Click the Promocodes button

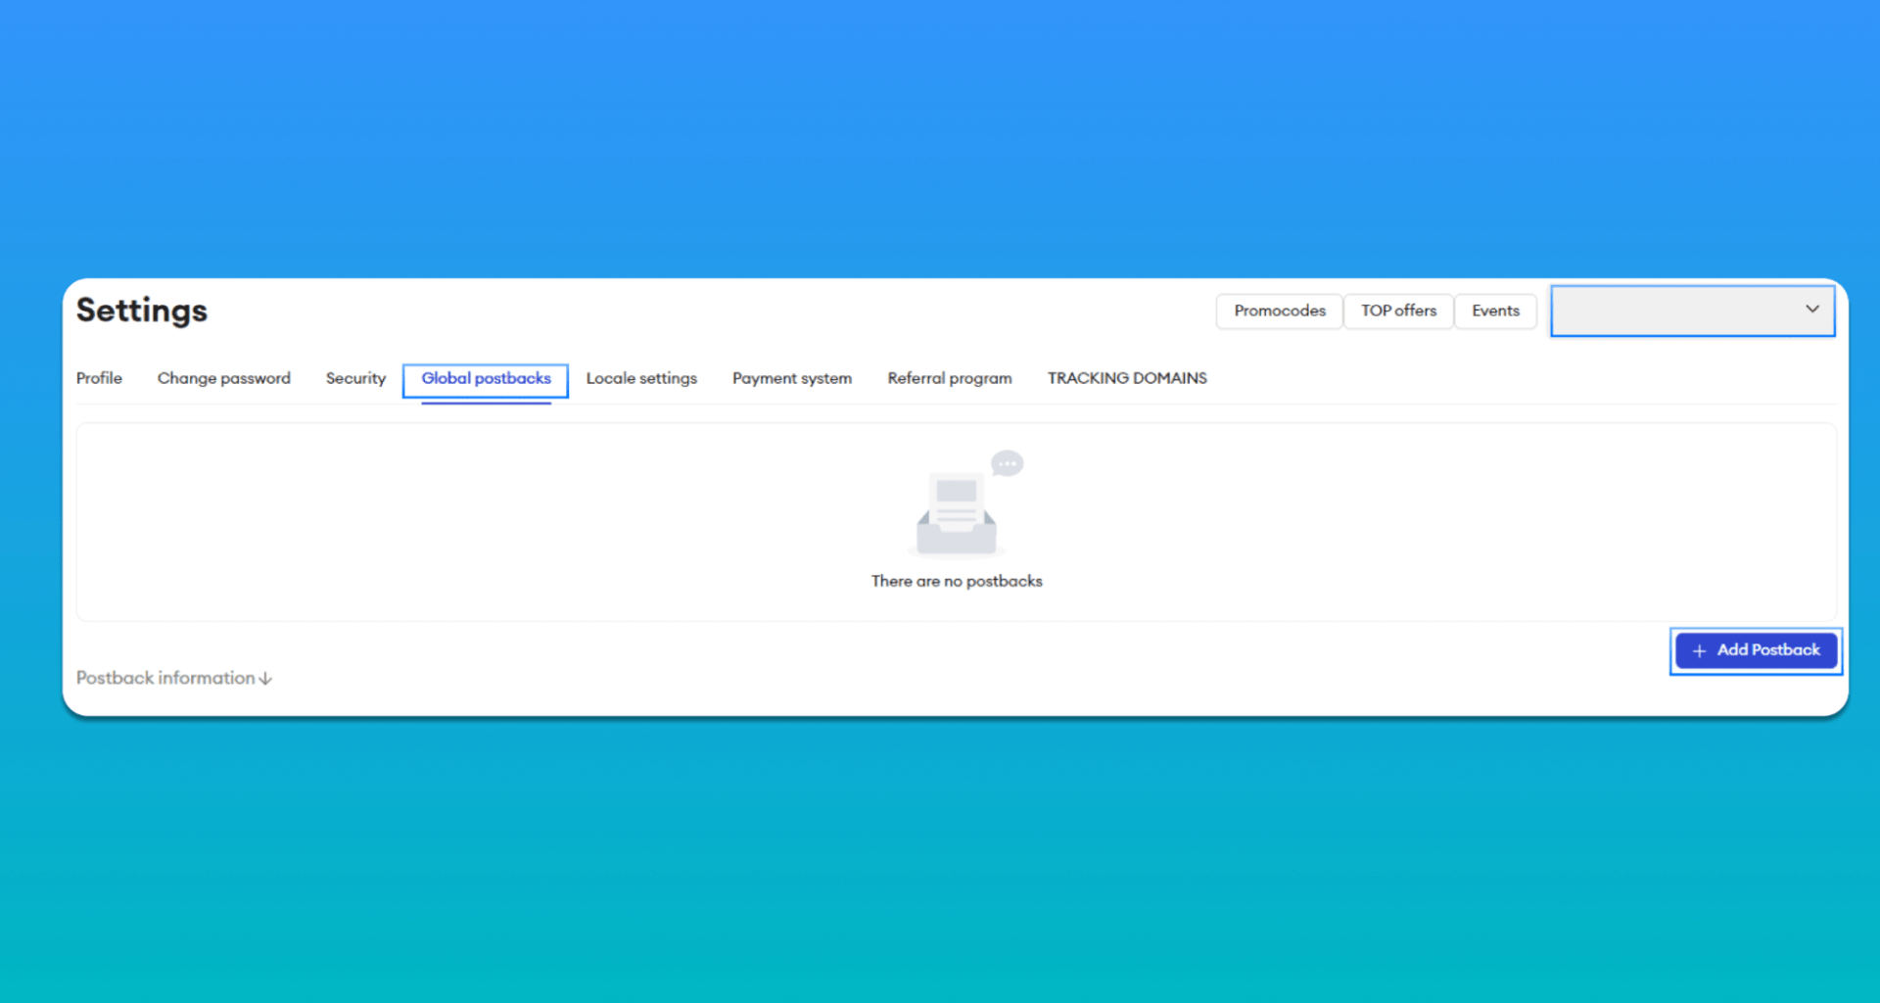tap(1280, 311)
